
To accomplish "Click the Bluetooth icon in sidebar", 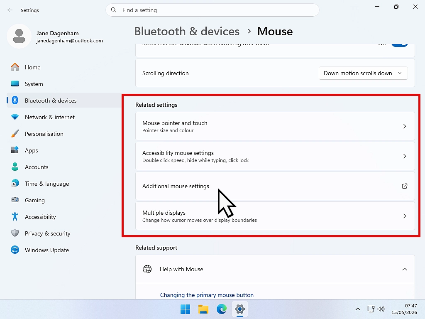I will pos(15,101).
